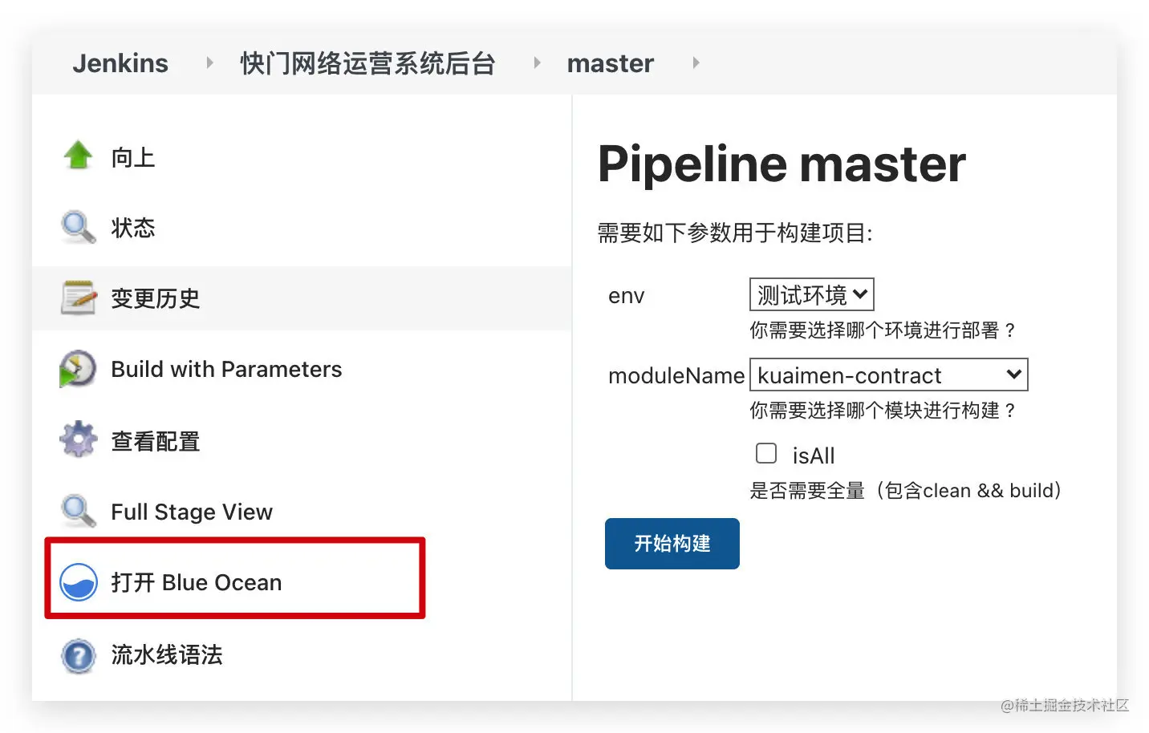This screenshot has height=733, width=1149.
Task: Click the magnifier icon beside Full Stage View
Action: pos(78,511)
